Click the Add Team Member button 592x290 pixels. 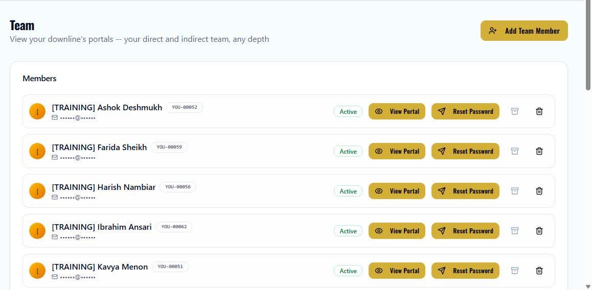tap(524, 31)
